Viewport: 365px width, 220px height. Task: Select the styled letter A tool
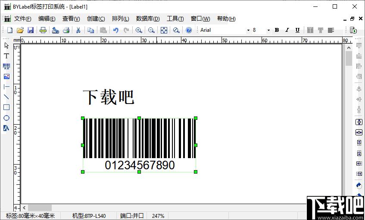pyautogui.click(x=6, y=128)
